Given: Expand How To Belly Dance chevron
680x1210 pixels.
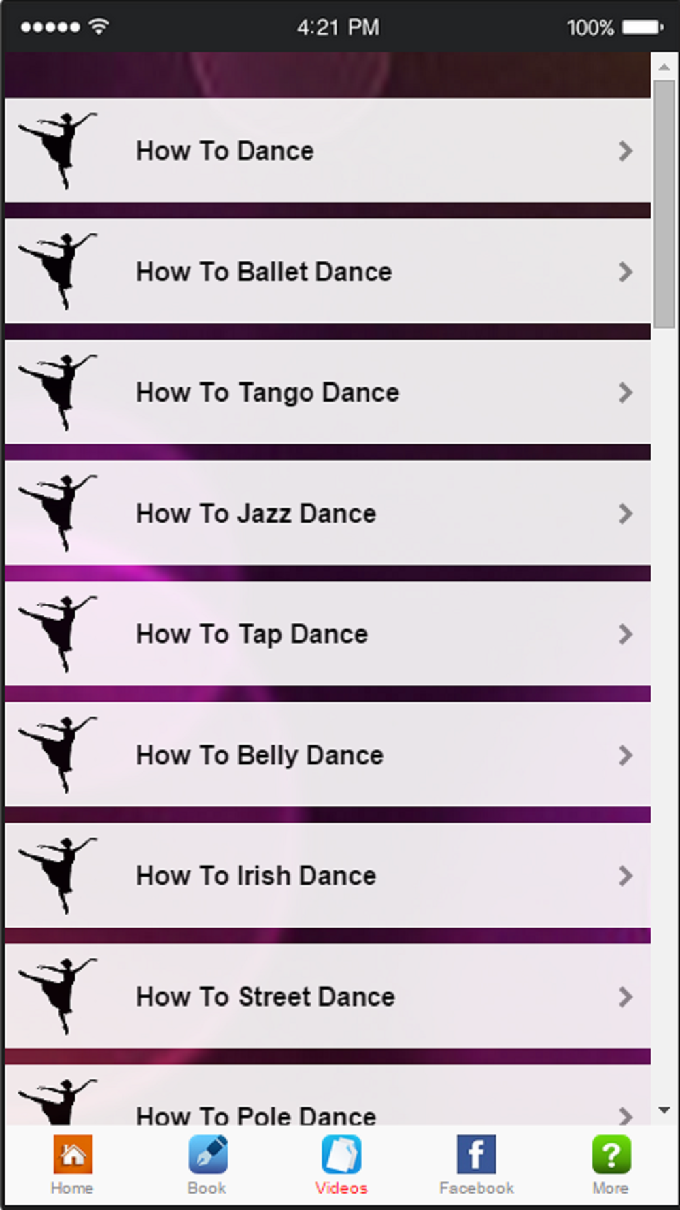Looking at the screenshot, I should (x=626, y=755).
